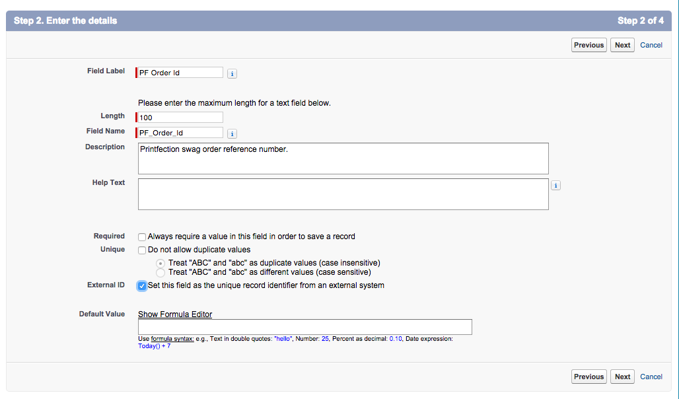This screenshot has width=679, height=399.
Task: Click the top Previous button
Action: pos(589,45)
